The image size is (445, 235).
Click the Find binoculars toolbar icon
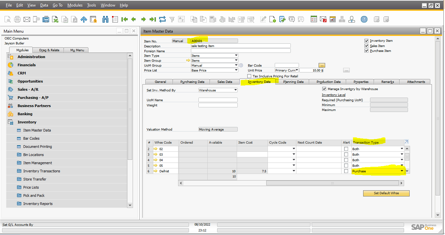pos(105,20)
